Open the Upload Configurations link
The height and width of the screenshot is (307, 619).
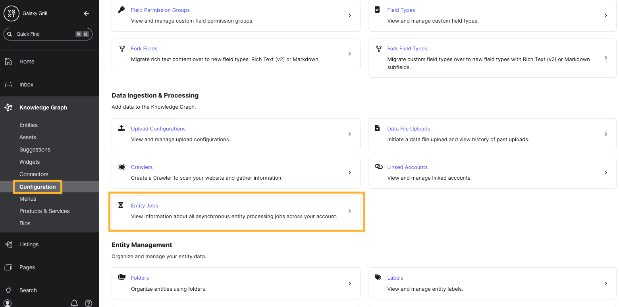(x=158, y=129)
